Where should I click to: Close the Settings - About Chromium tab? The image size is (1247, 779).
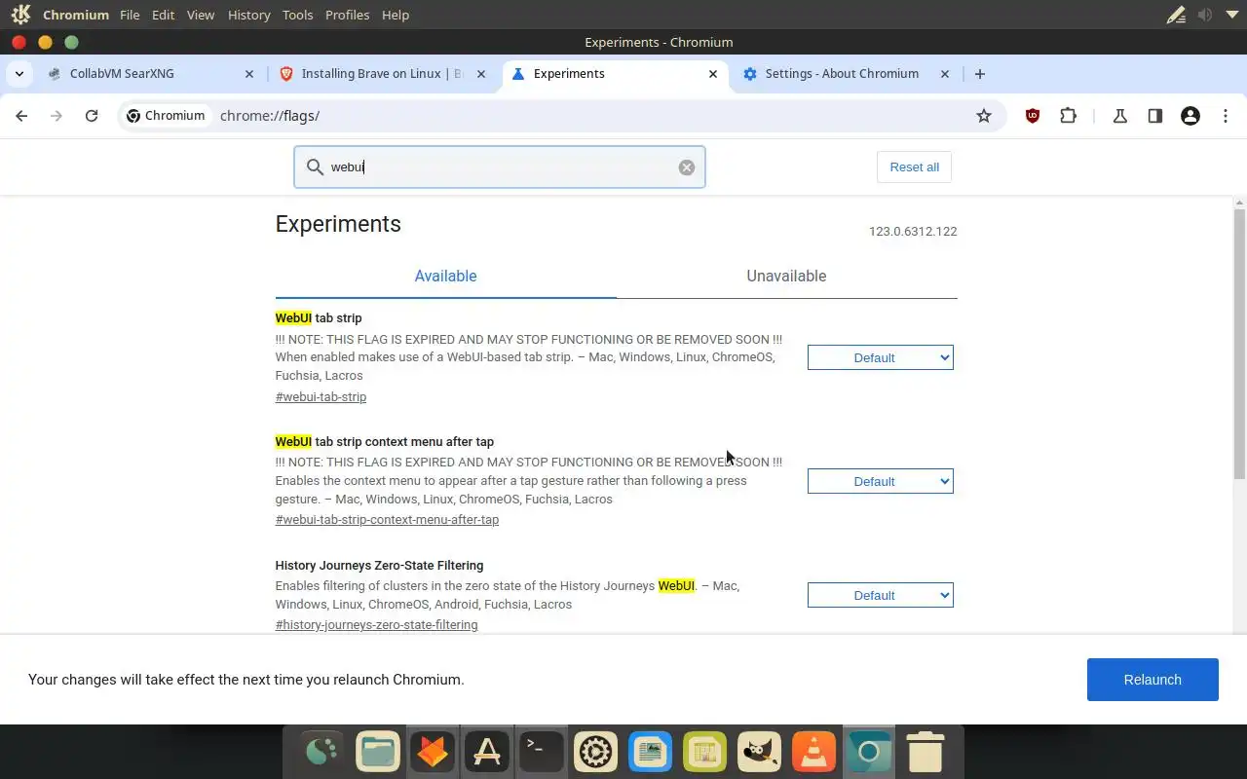pyautogui.click(x=944, y=74)
